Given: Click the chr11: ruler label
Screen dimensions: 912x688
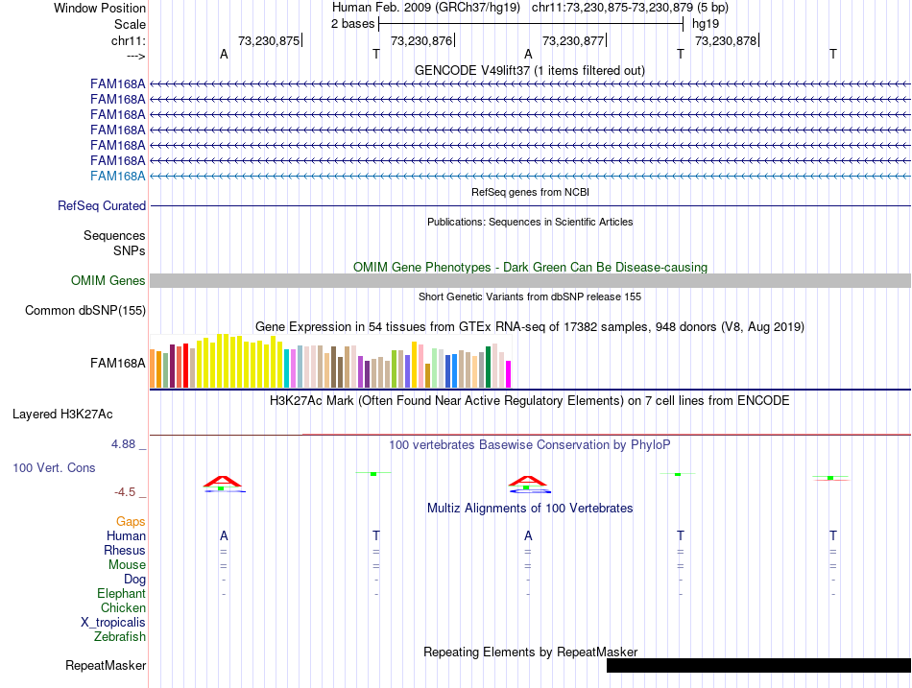Looking at the screenshot, I should click(x=128, y=40).
